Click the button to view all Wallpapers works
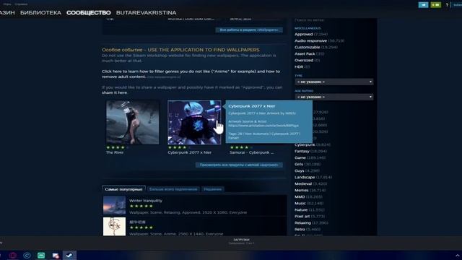The height and width of the screenshot is (260, 462). pos(249,30)
